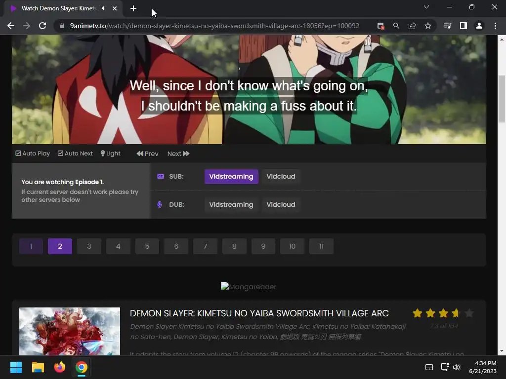This screenshot has height=379, width=506.
Task: Open episode 3
Action: 89,247
